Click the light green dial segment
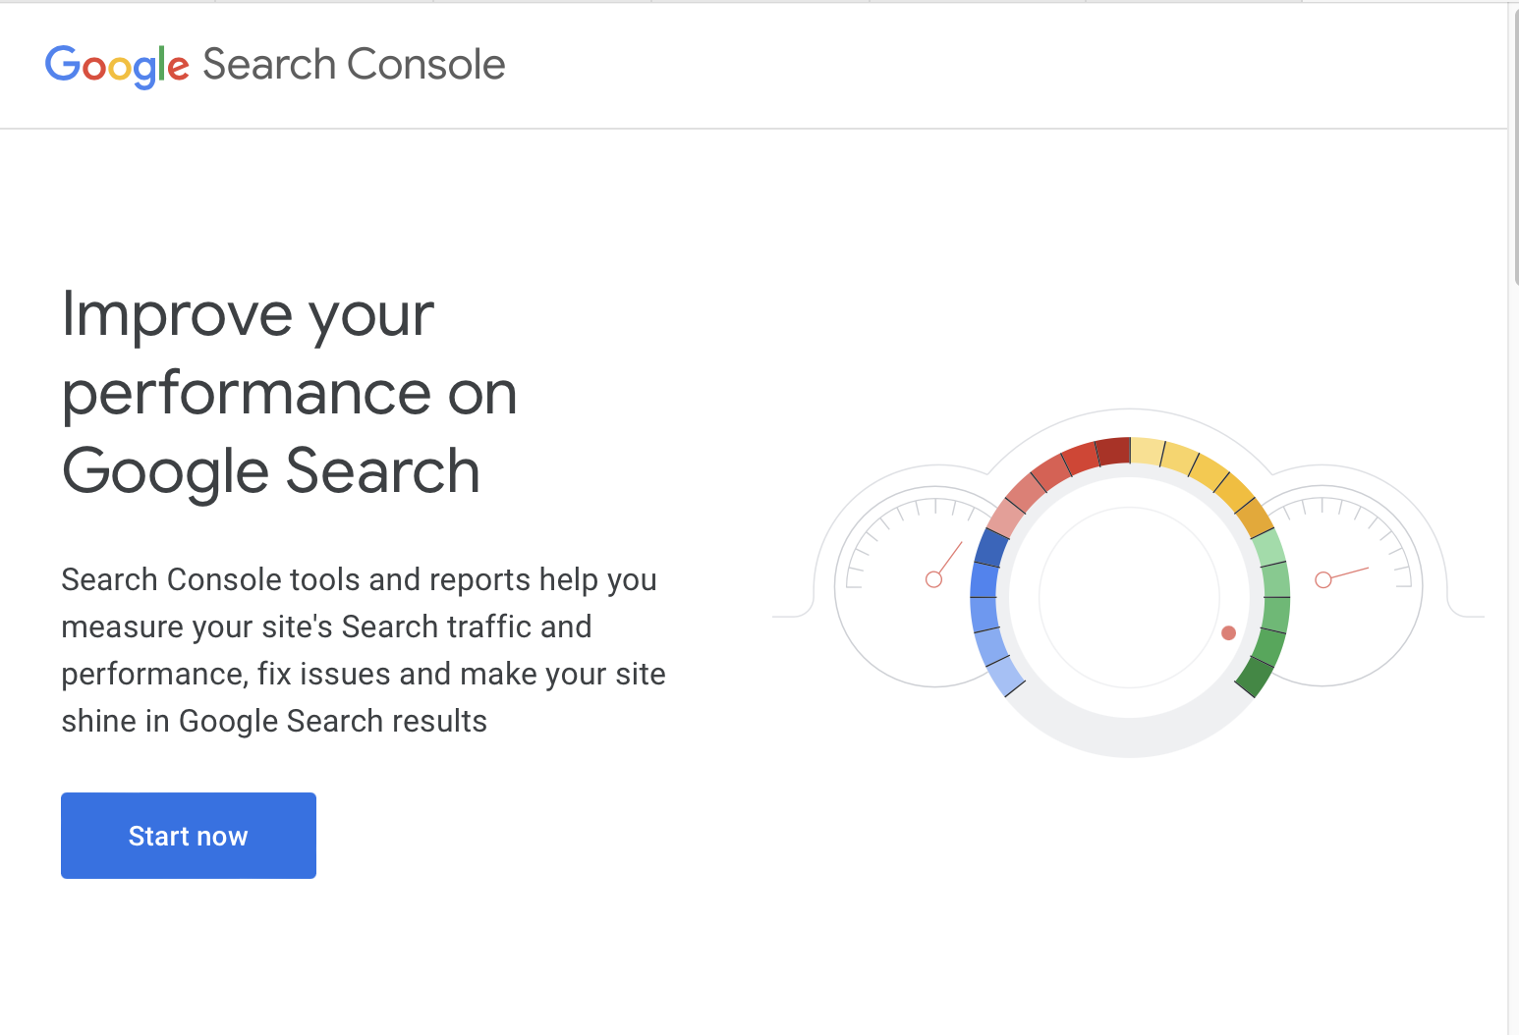1519x1035 pixels. 1268,547
